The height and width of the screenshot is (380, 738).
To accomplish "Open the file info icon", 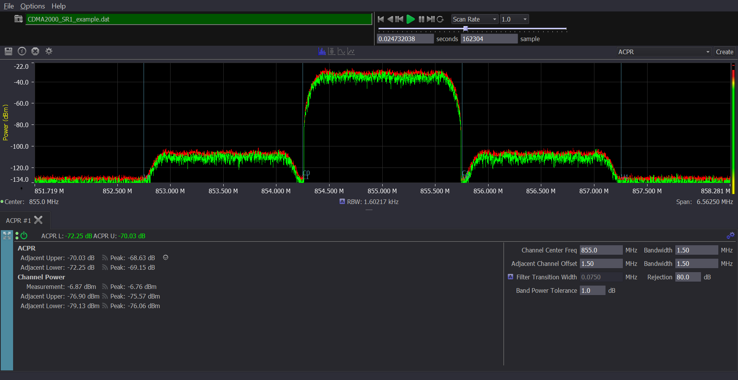I will [22, 51].
